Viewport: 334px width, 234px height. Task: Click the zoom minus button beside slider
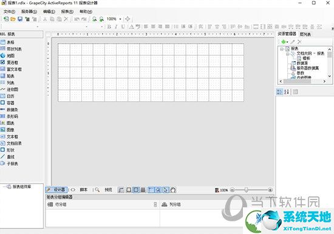[233, 190]
